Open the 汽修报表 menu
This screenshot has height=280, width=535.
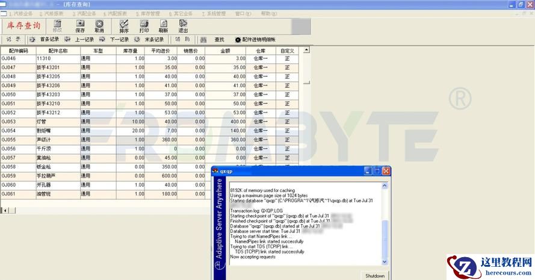click(x=51, y=14)
